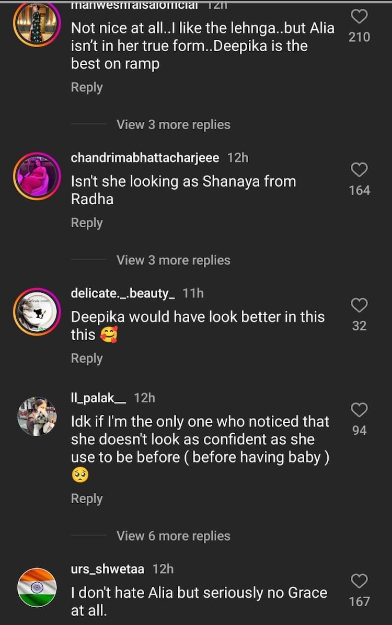
Task: View ll_palak__'s profile avatar
Action: 37,416
